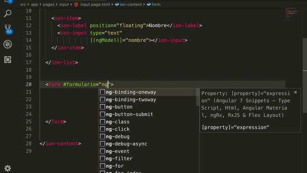Click the position="floating" attribute
This screenshot has width=307, height=173.
[x=118, y=25]
